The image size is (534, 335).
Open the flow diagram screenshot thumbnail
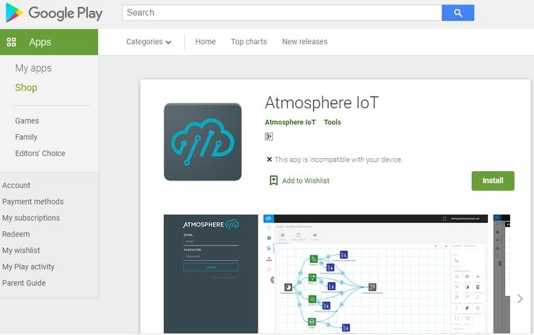click(x=375, y=274)
